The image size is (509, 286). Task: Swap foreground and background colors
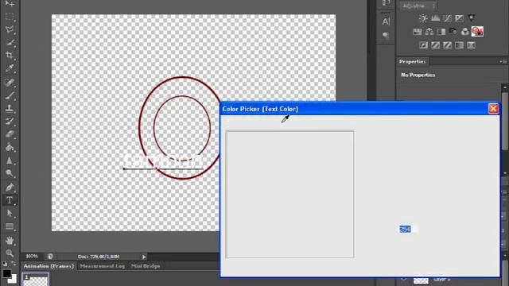click(14, 264)
